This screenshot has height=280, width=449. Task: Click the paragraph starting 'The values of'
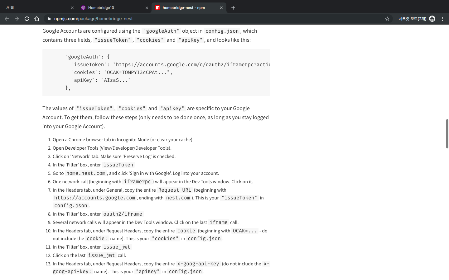(x=156, y=117)
